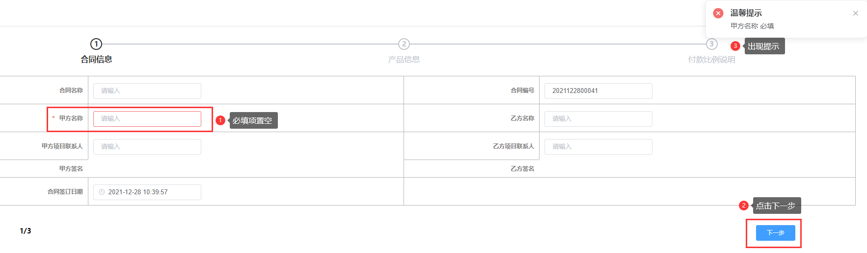Click the clock icon in date field

tap(102, 192)
